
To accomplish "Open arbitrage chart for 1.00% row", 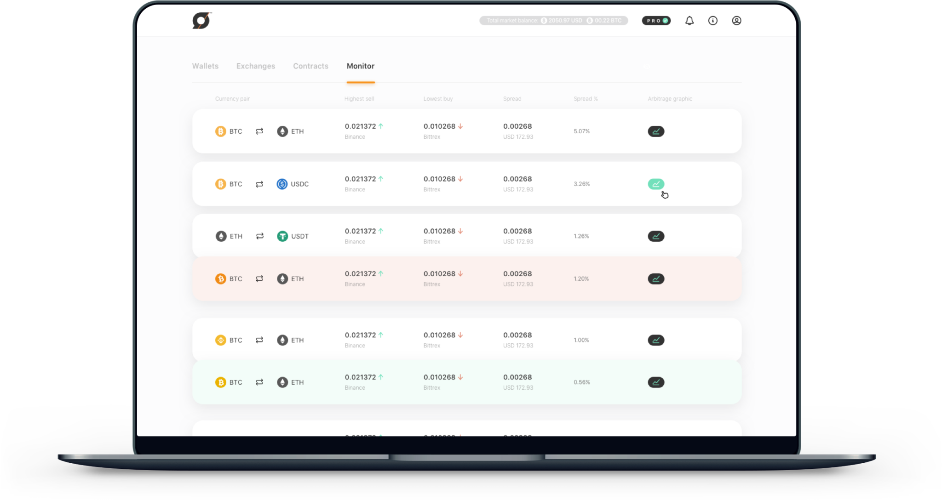I will (656, 340).
